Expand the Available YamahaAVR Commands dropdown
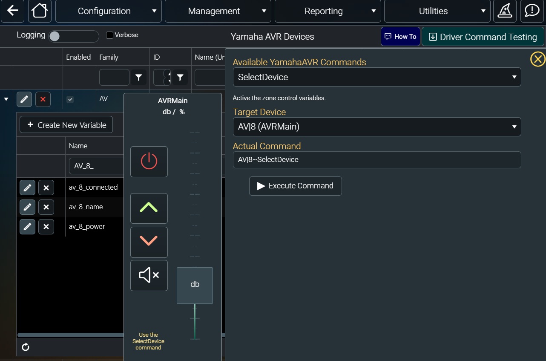The image size is (546, 361). (x=377, y=77)
